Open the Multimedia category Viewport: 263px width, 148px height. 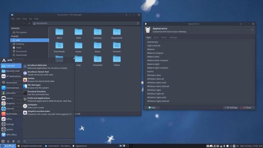coord(11,114)
